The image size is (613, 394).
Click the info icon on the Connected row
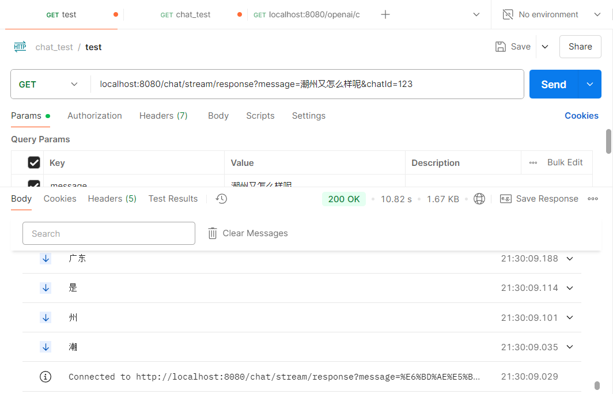click(x=46, y=377)
